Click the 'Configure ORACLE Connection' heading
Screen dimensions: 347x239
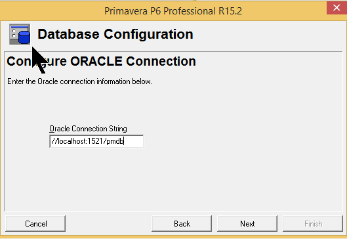101,61
